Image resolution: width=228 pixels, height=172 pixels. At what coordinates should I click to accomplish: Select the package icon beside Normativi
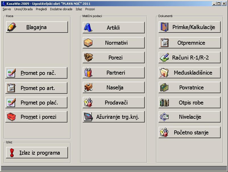89,43
